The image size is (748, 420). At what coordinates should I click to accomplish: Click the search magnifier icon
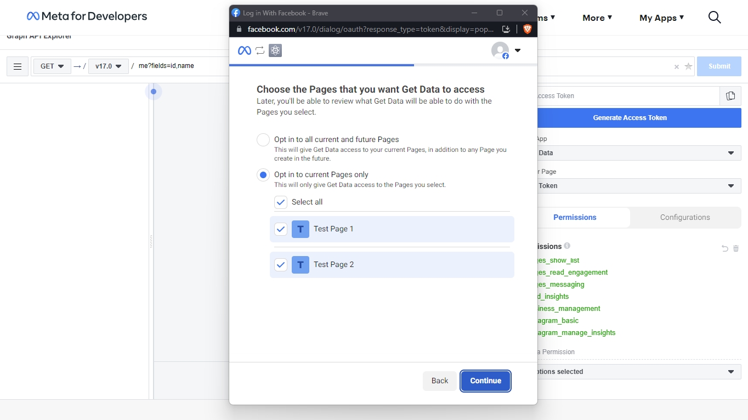(714, 18)
